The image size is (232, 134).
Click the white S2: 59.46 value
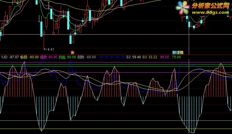(134, 57)
